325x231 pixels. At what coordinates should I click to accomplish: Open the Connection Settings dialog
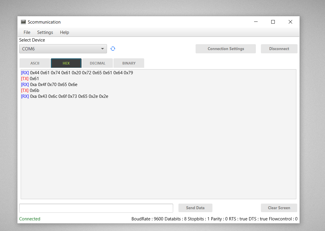225,49
